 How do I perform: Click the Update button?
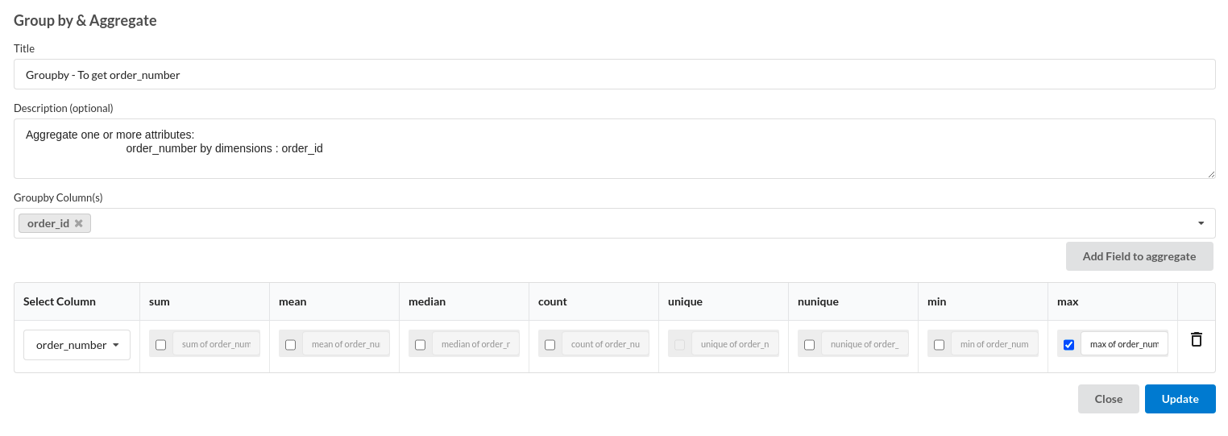click(1180, 399)
